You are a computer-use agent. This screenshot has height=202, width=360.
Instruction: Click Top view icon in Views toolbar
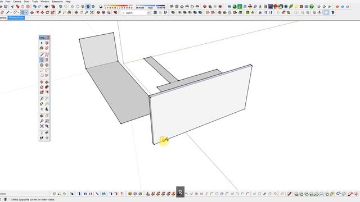[177, 7]
